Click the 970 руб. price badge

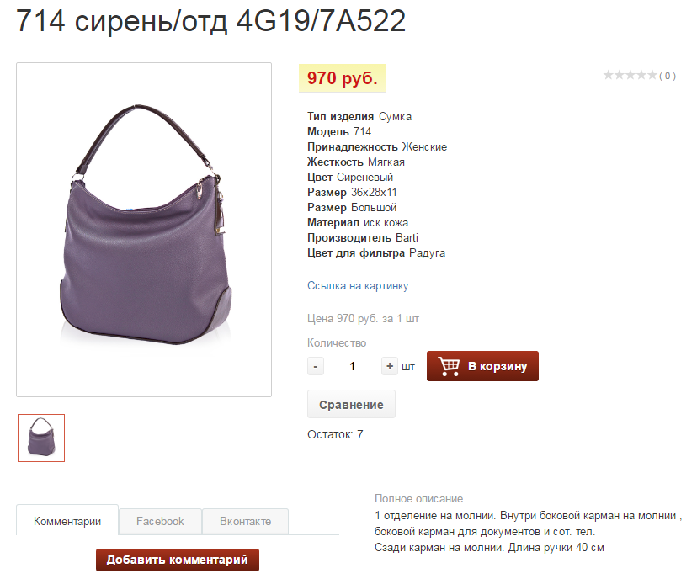pos(343,78)
